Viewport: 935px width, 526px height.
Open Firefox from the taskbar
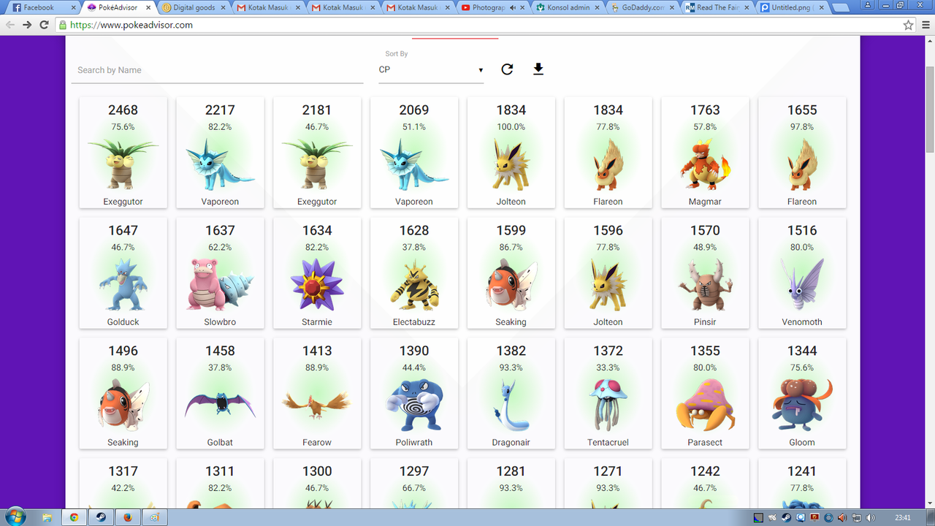[127, 517]
